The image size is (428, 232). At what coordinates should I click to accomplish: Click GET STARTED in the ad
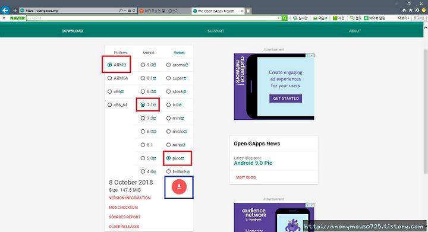tap(285, 98)
